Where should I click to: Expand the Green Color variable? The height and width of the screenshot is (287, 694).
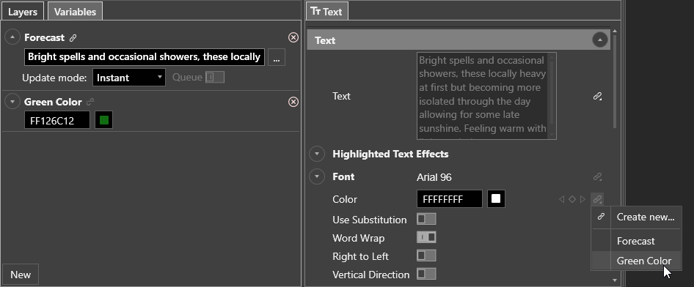point(12,102)
